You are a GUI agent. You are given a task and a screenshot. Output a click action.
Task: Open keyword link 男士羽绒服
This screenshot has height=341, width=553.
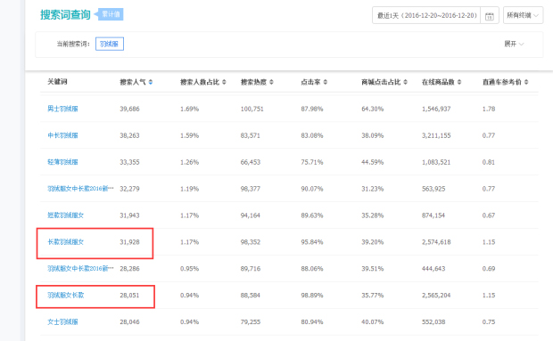click(x=62, y=109)
